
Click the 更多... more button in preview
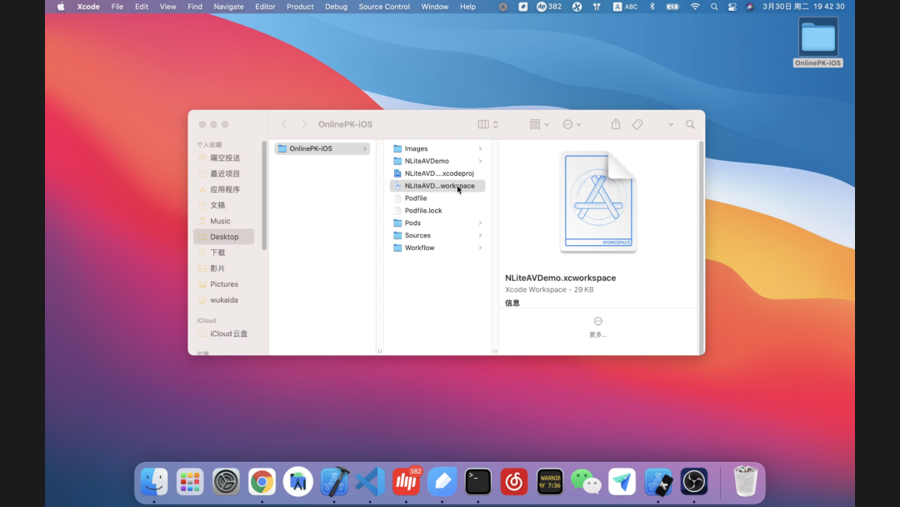pyautogui.click(x=597, y=327)
